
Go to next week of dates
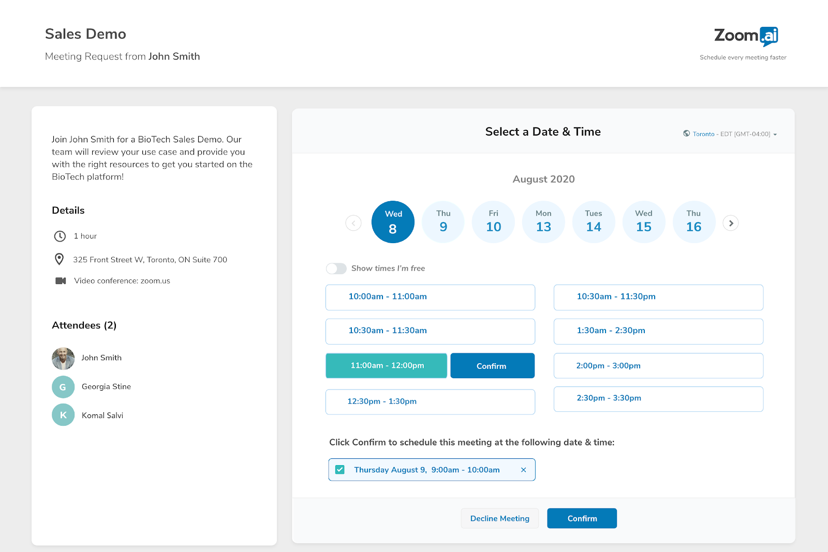pos(731,223)
